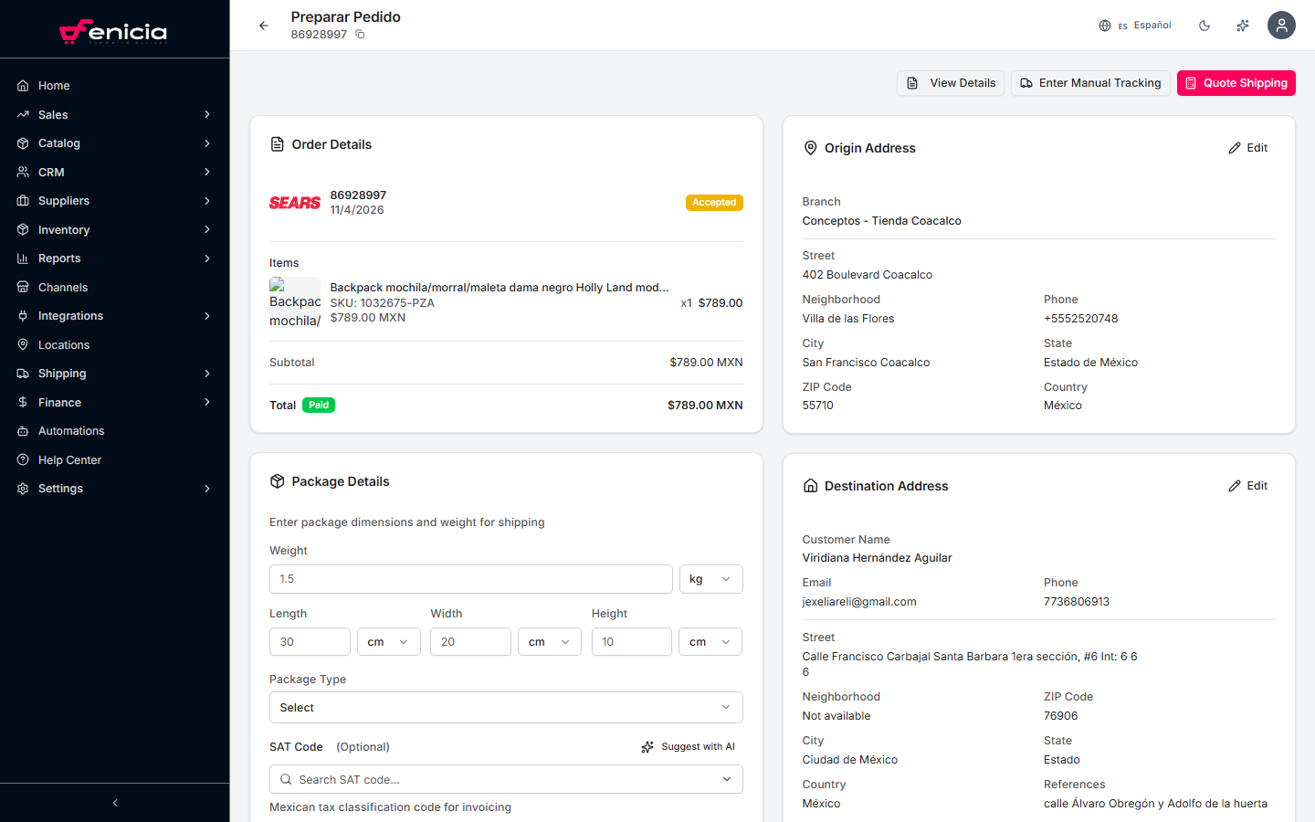Open the Settings menu in the sidebar
This screenshot has height=822, width=1315.
point(60,488)
